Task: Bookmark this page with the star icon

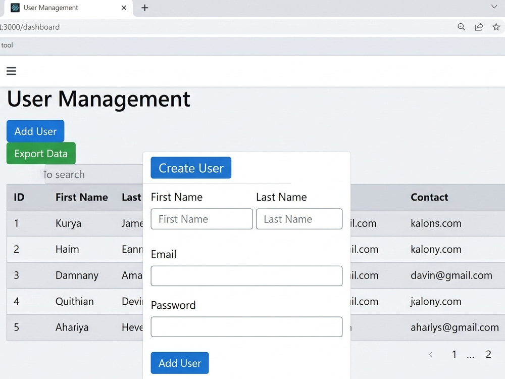Action: click(x=496, y=27)
